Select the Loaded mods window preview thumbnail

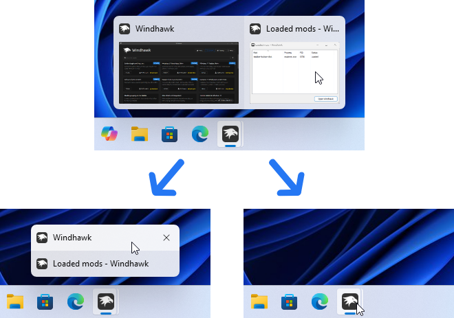[x=295, y=73]
